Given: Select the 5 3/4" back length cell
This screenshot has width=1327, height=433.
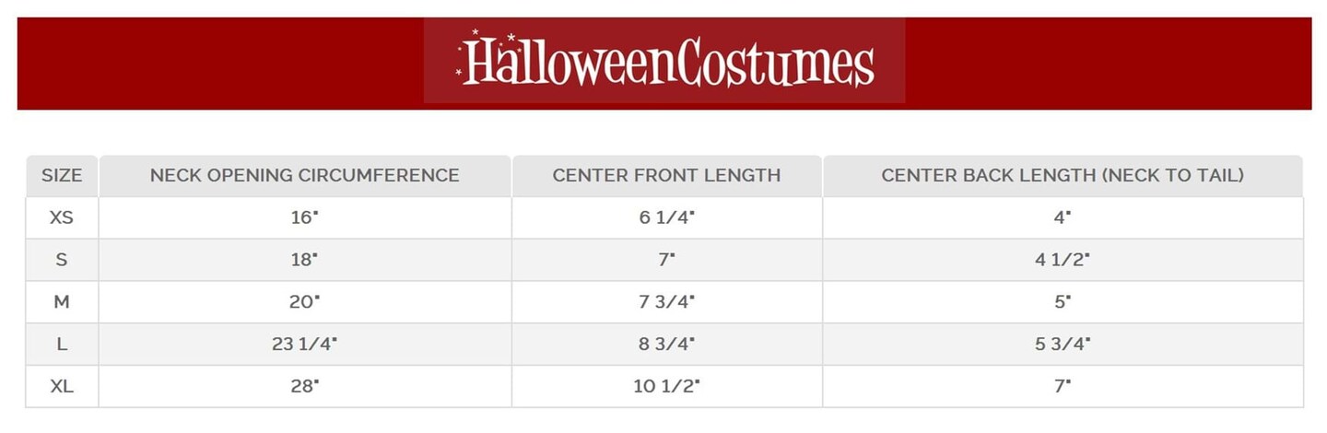Looking at the screenshot, I should [x=1063, y=345].
